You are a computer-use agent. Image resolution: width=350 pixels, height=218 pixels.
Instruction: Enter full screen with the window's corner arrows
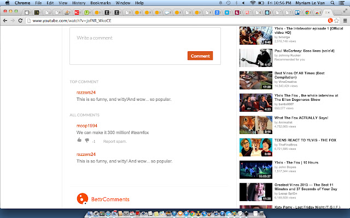345,10
